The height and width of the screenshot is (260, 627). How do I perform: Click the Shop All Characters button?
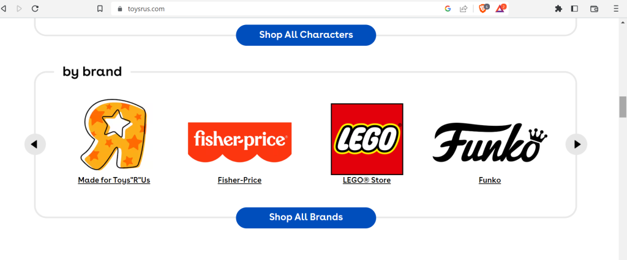306,35
